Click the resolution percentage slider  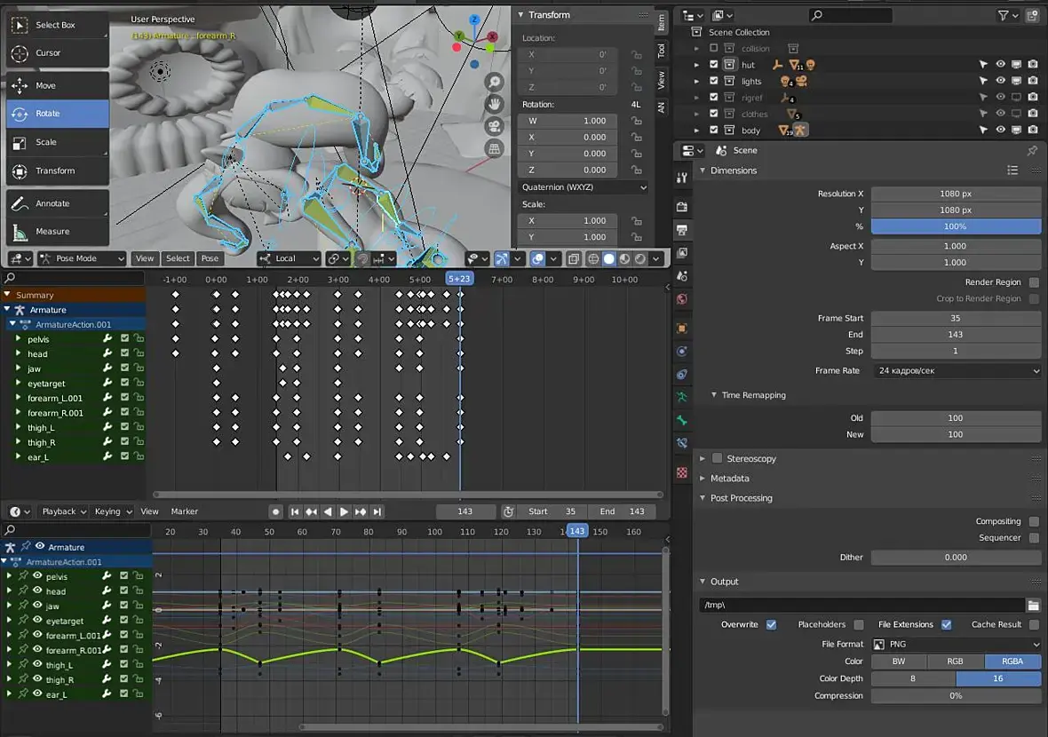[x=956, y=226]
